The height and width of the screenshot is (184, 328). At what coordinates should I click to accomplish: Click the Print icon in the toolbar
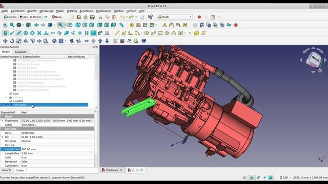click(92, 17)
